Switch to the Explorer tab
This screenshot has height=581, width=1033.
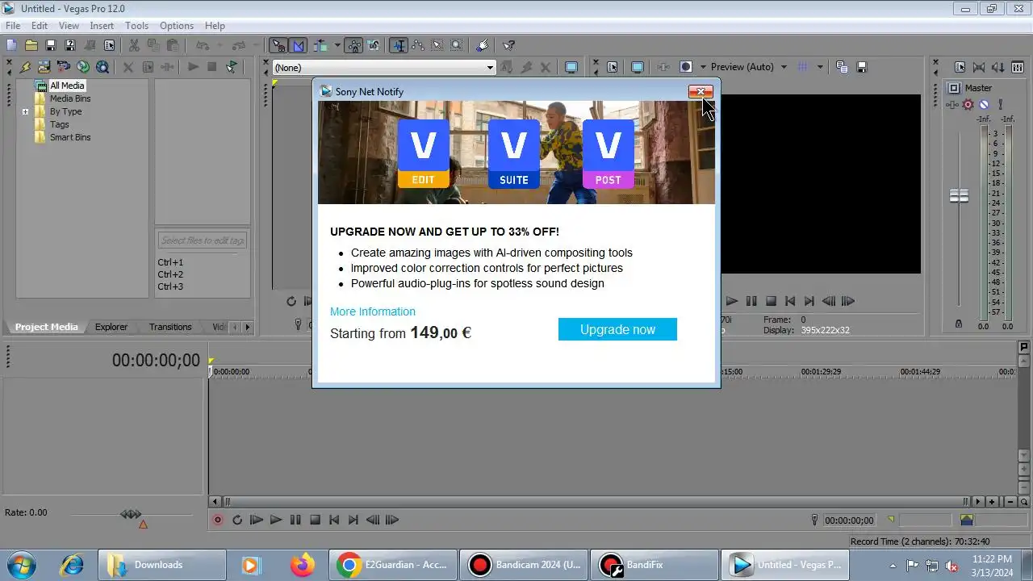[x=111, y=327]
